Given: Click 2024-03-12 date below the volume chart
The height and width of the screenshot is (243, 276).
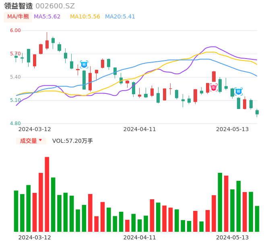Looking at the screenshot, I should click(x=35, y=237).
